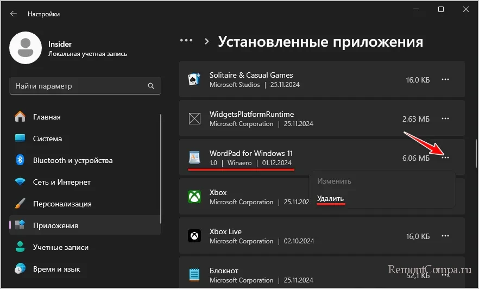479x289 pixels.
Task: Click the search magnifier icon
Action: click(151, 86)
